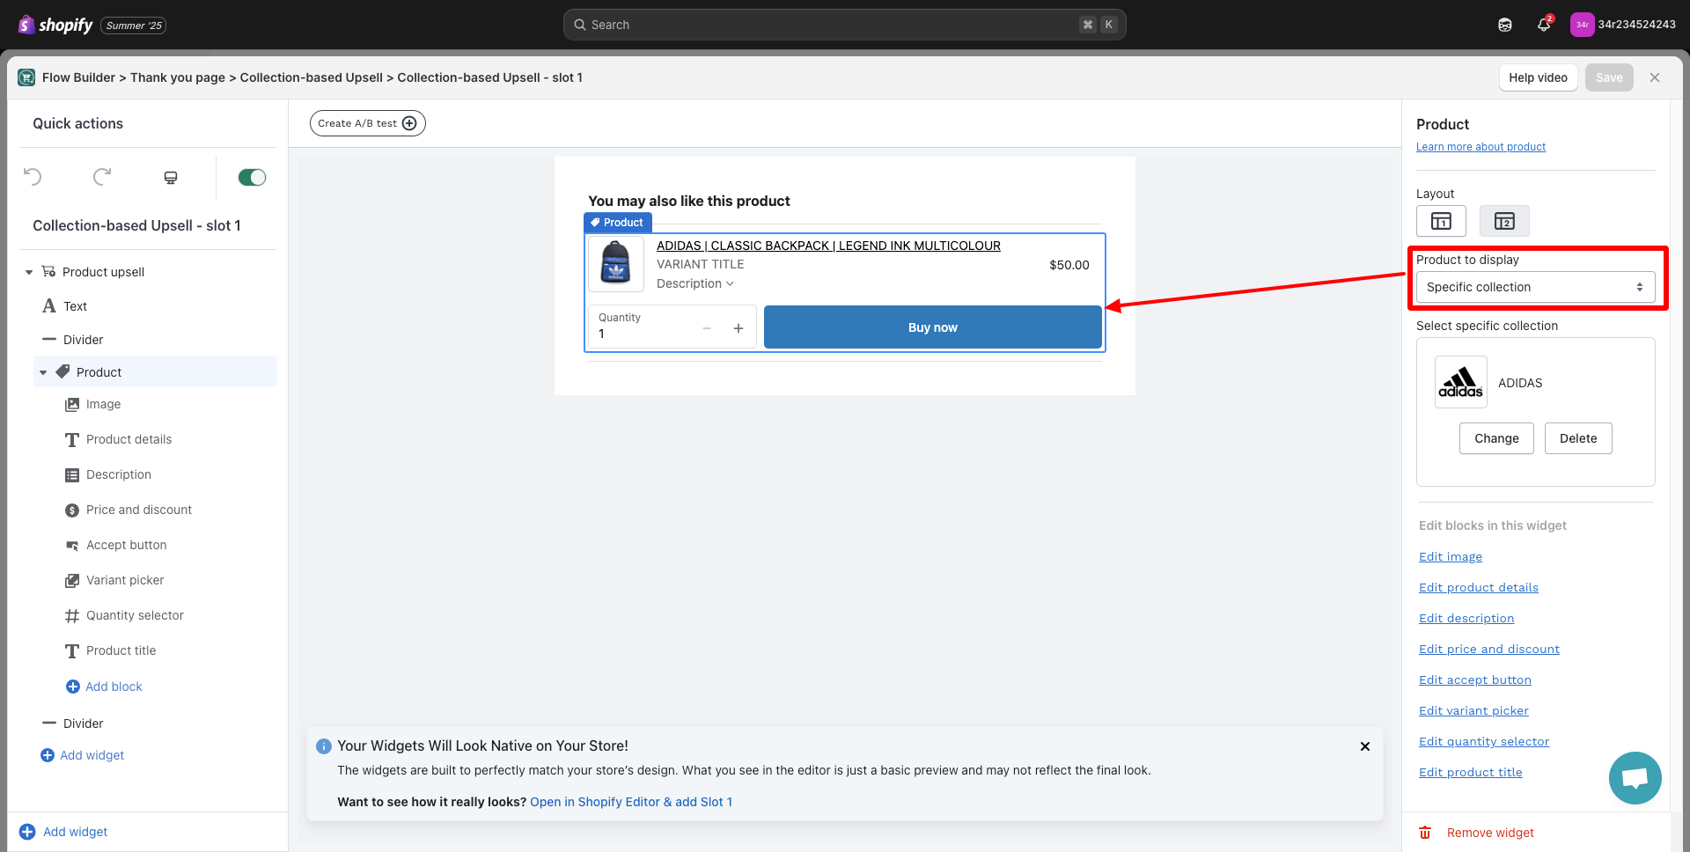The height and width of the screenshot is (852, 1690).
Task: Open the notifications bell
Action: pyautogui.click(x=1544, y=25)
